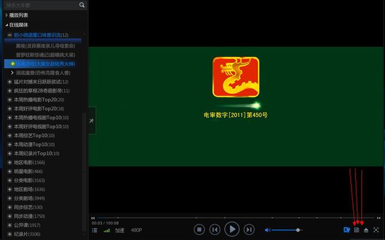
Task: Click the rewind double-arrow icon
Action: point(93,218)
